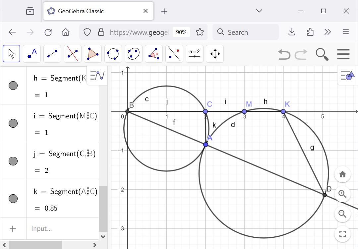Open the algebra view style bar
Screen dimensions: 358x249
(x=97, y=75)
